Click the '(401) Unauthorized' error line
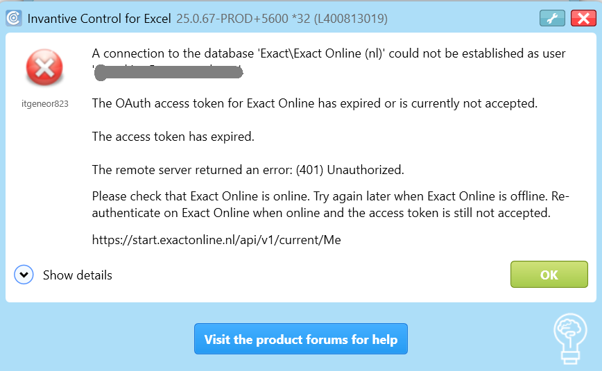 248,169
